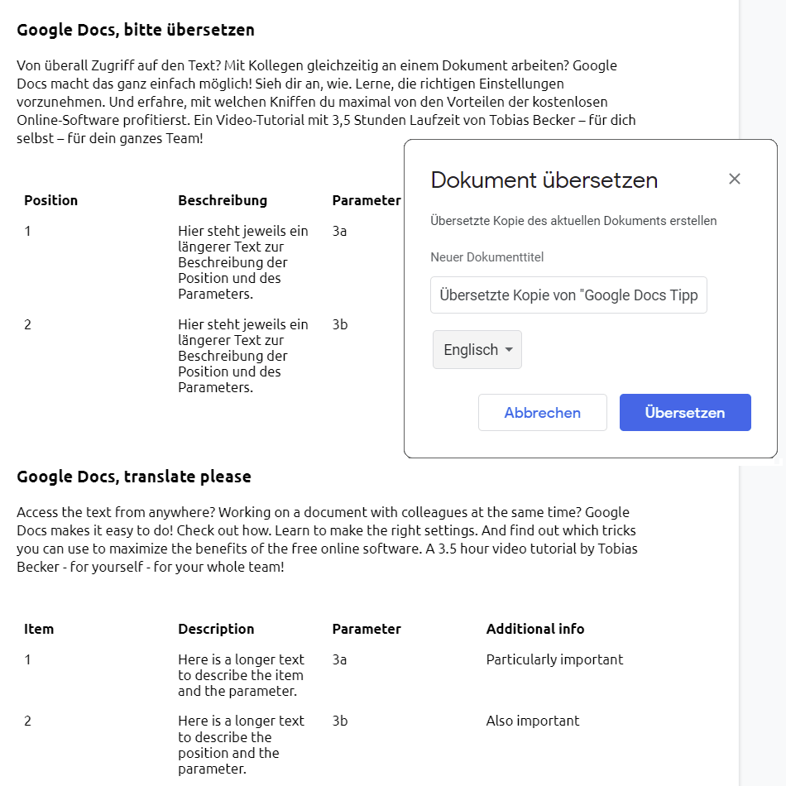Image resolution: width=786 pixels, height=786 pixels.
Task: Place cursor in 'Particularly important' cell
Action: [554, 659]
